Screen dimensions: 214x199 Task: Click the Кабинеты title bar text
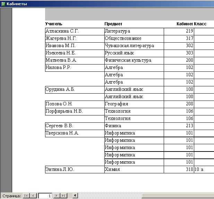17,4
